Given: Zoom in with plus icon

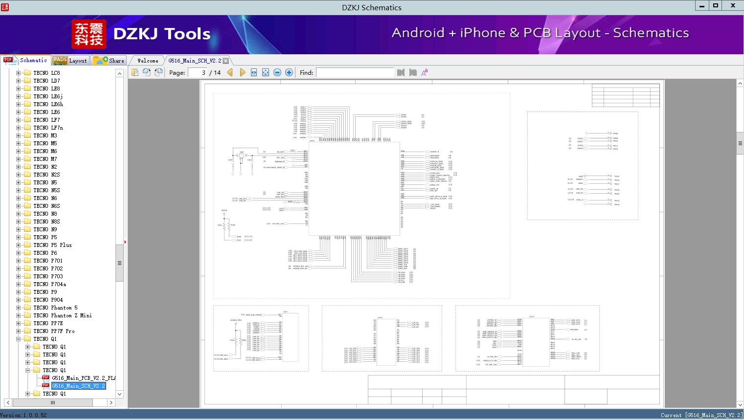Looking at the screenshot, I should 289,72.
